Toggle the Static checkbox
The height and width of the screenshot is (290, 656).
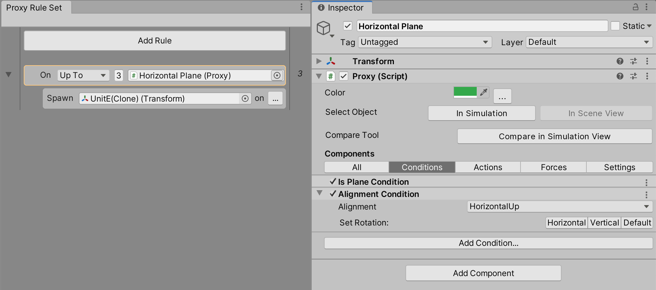pos(615,26)
